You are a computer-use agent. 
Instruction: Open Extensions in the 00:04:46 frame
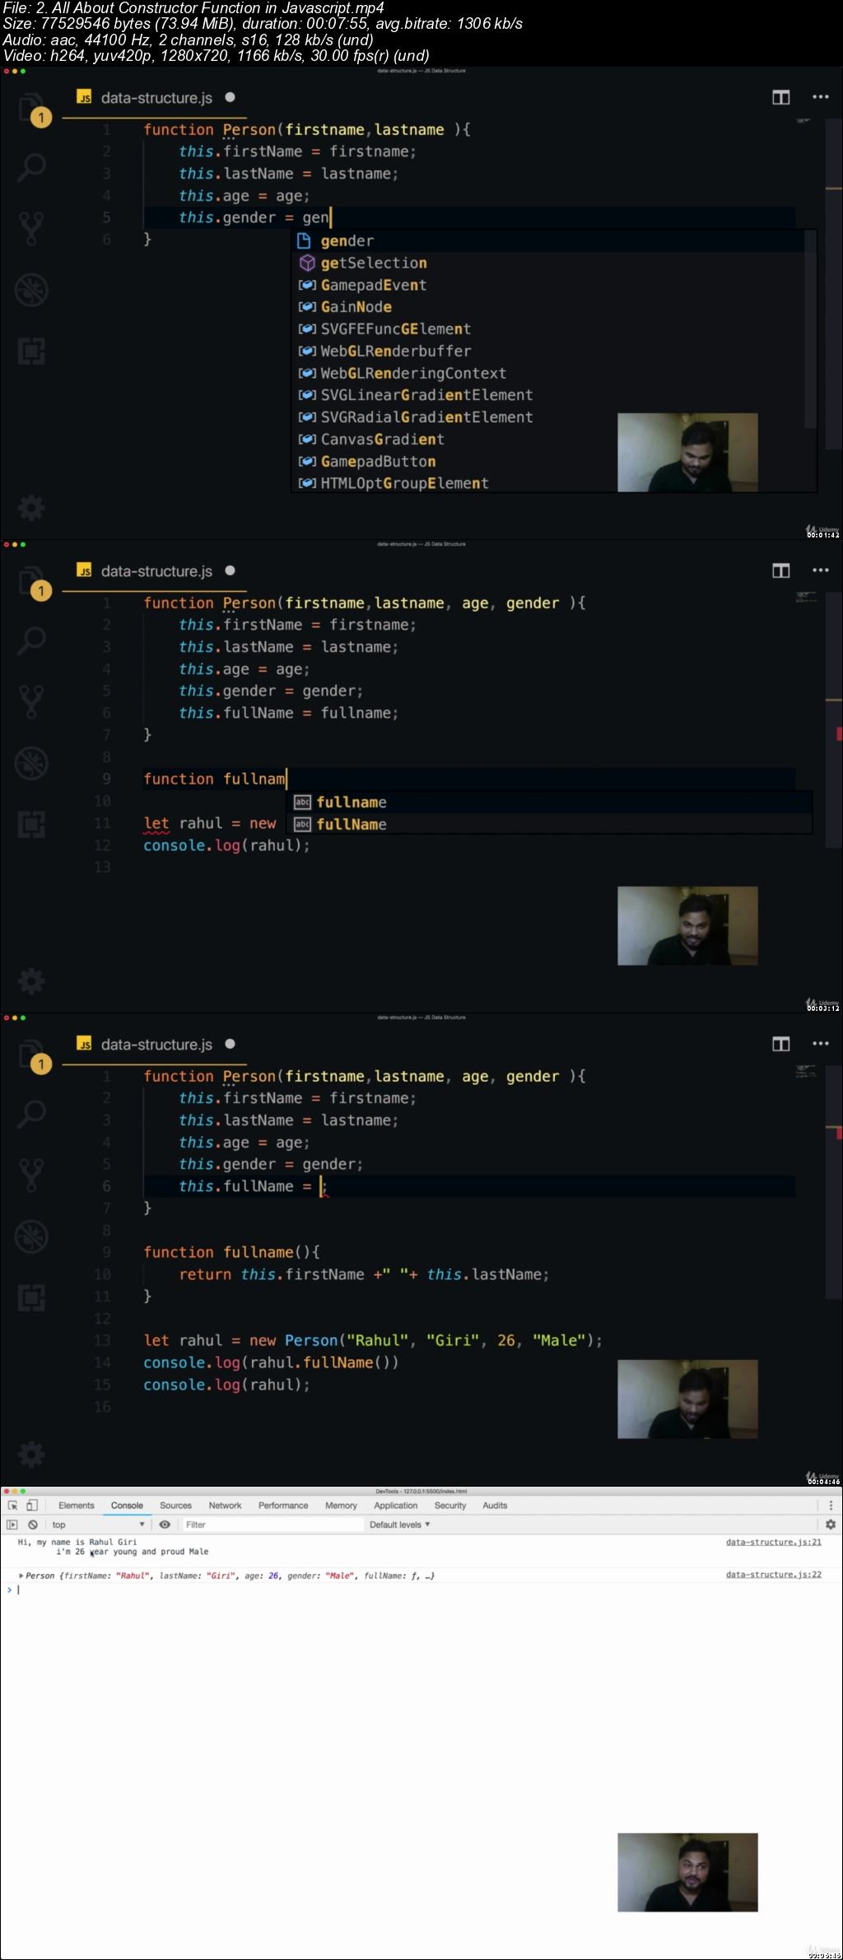tap(31, 1298)
